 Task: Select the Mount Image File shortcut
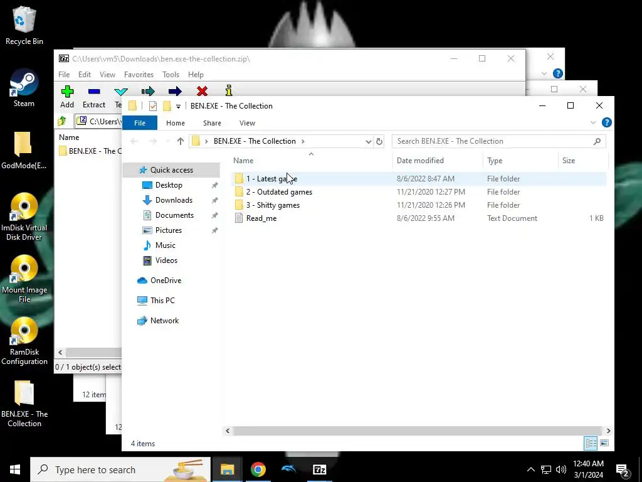tap(24, 279)
